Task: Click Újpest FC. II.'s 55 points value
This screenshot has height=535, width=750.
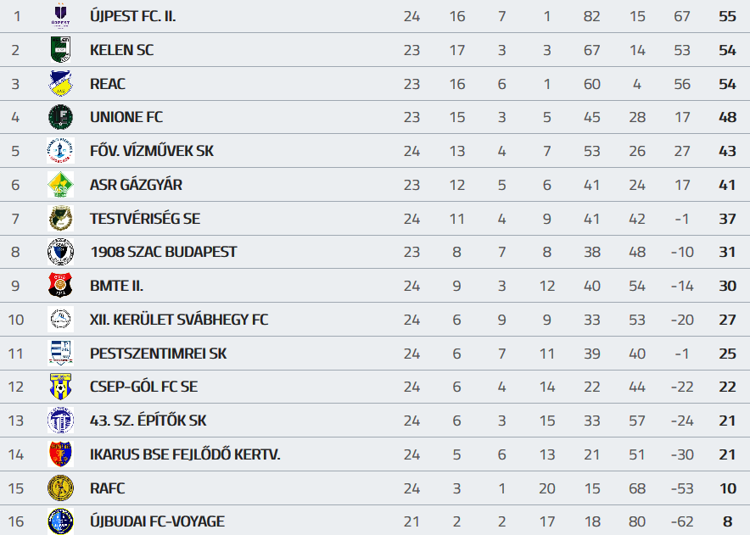Action: point(727,16)
